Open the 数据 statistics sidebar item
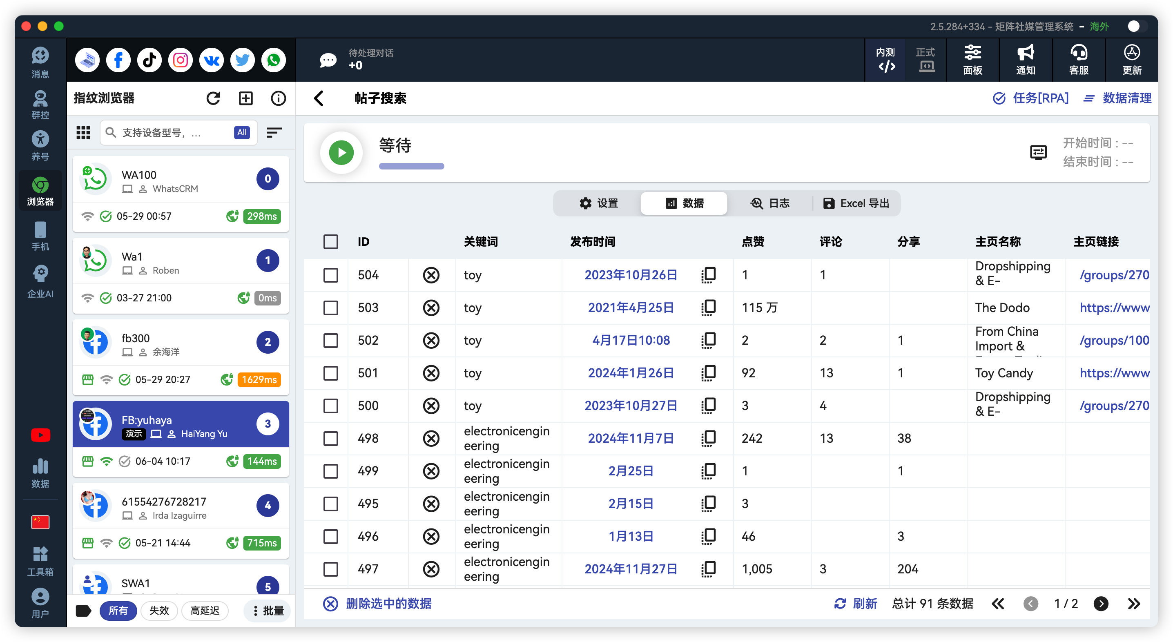Viewport: 1173px width, 642px height. pos(40,473)
